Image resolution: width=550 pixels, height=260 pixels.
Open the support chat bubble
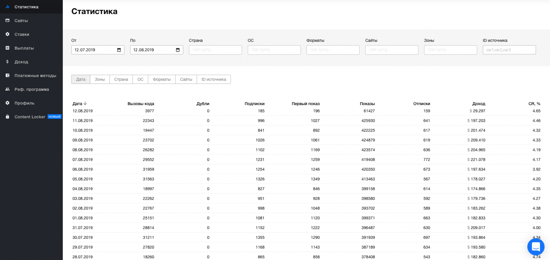coord(536,247)
